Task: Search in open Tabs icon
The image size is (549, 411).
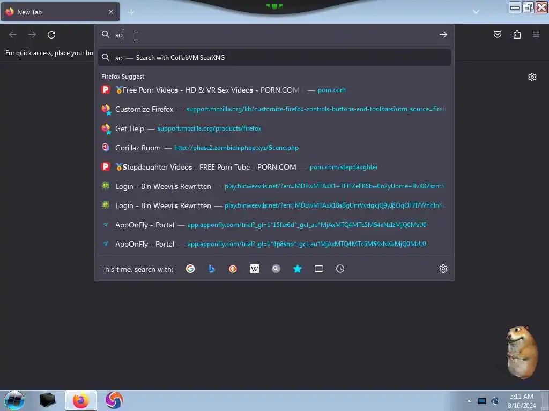Action: [319, 269]
